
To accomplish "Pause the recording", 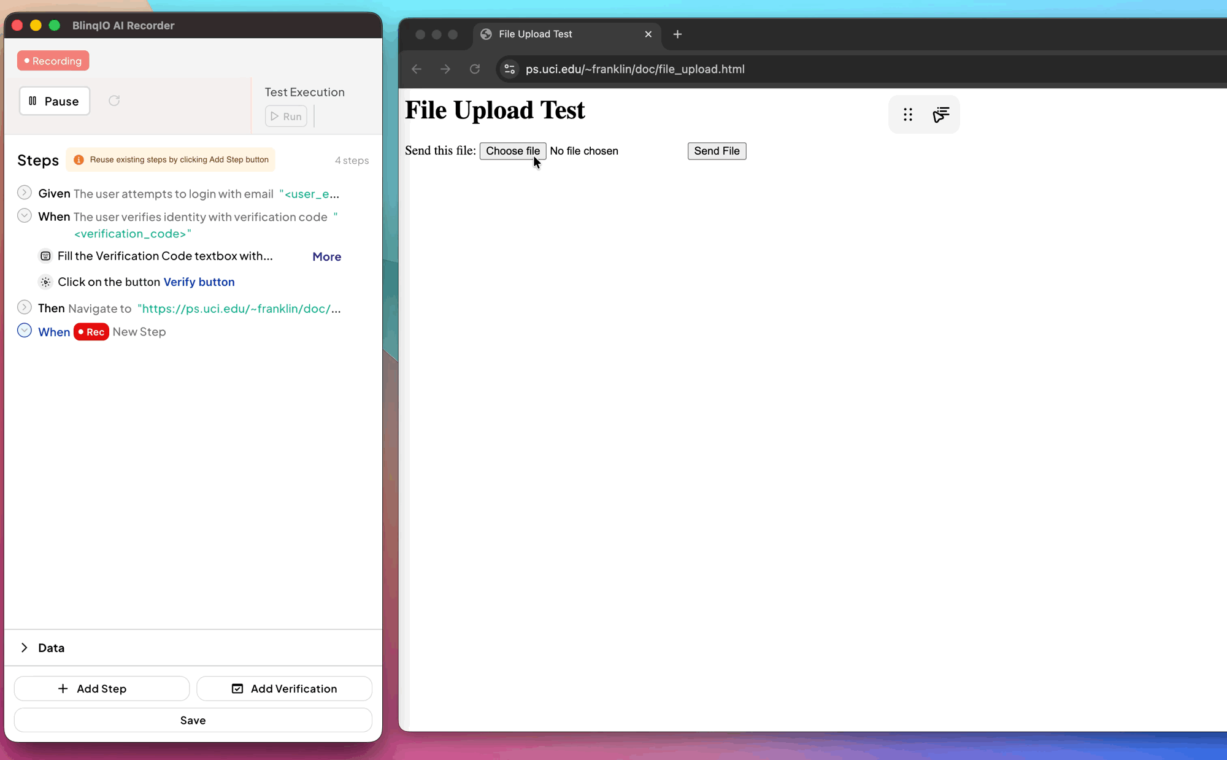I will coord(55,101).
